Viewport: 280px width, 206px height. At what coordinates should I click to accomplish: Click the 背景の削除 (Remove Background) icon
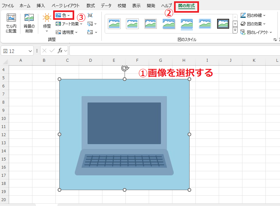(x=29, y=22)
